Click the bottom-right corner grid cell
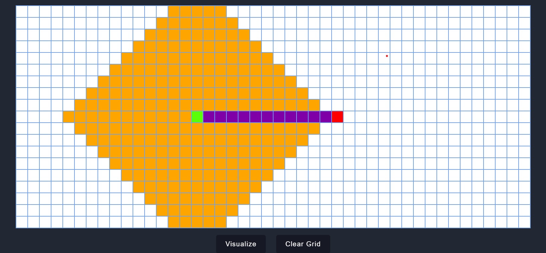The image size is (546, 253). 524,222
